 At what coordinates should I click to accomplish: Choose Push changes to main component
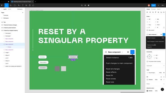pos(156,42)
